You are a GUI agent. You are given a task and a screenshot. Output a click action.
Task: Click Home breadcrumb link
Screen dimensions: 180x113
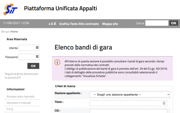tap(14, 31)
